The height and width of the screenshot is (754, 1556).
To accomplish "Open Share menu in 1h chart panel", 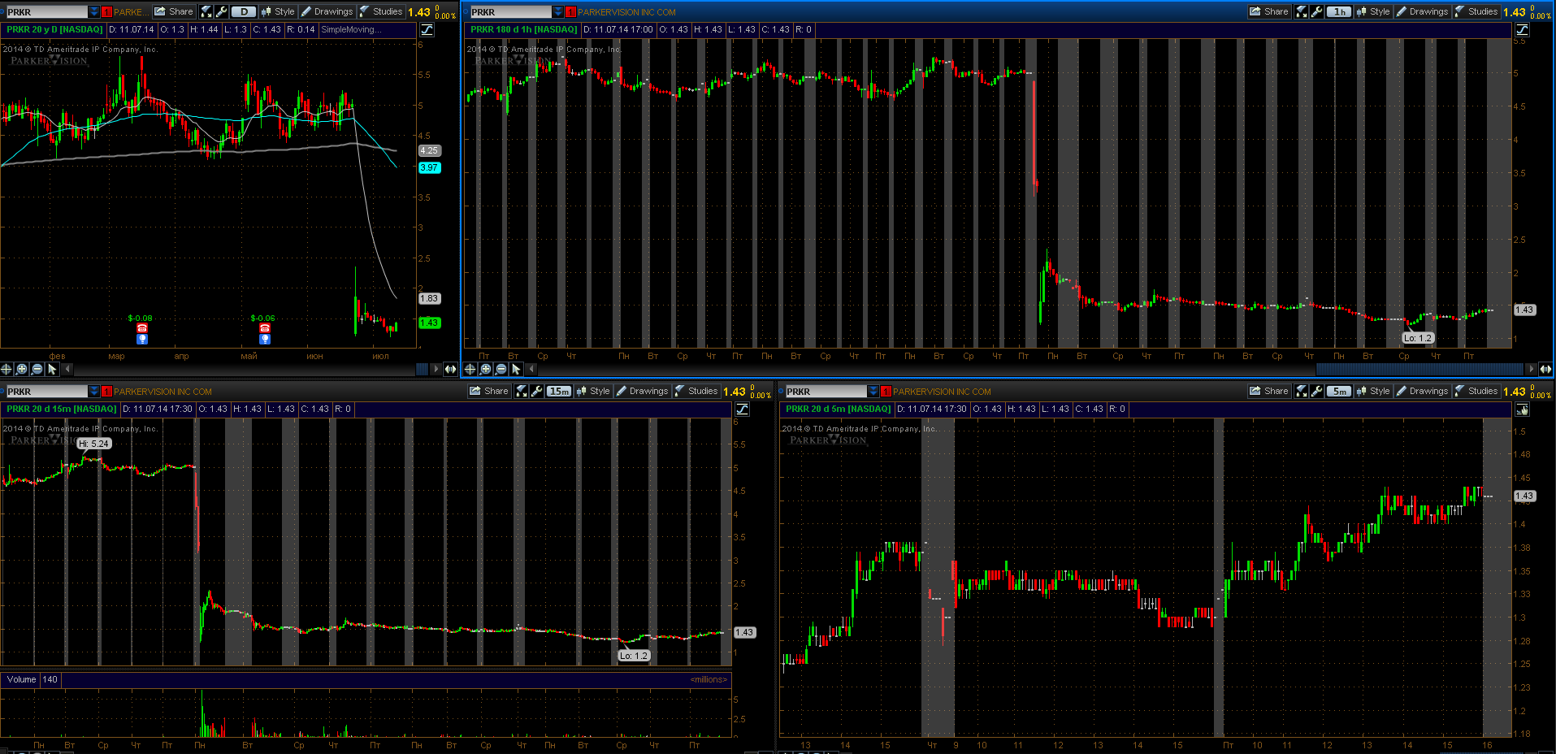I will [1269, 11].
